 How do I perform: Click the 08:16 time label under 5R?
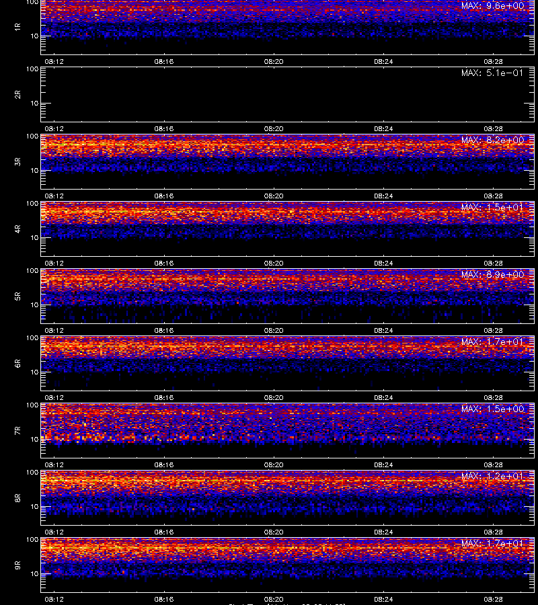[x=164, y=330]
